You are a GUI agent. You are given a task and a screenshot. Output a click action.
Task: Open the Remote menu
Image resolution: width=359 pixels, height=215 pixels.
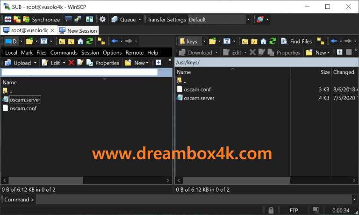click(x=135, y=53)
